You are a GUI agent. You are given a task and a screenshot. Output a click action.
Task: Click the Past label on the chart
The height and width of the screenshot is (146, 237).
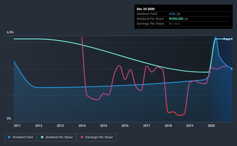coord(227,39)
